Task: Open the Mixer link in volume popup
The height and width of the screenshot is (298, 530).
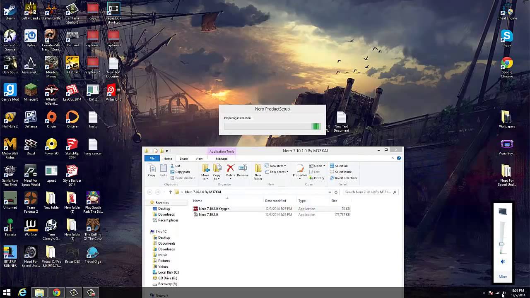Action: click(503, 276)
